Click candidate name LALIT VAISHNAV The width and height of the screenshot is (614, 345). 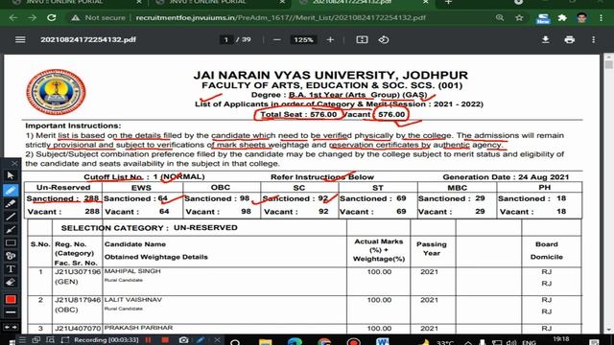click(x=133, y=300)
